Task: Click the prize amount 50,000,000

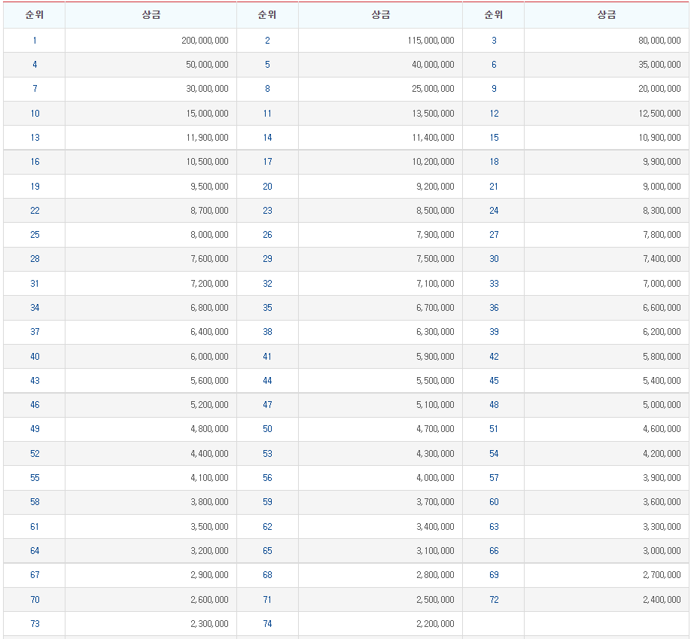Action: pos(207,65)
